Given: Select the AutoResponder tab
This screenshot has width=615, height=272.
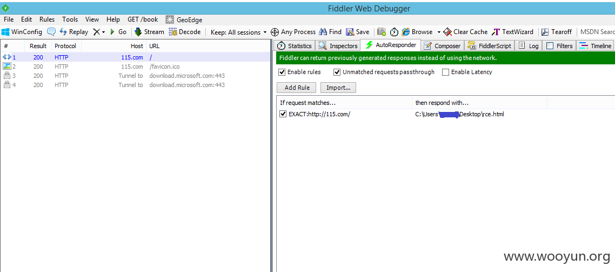Looking at the screenshot, I should (x=391, y=45).
